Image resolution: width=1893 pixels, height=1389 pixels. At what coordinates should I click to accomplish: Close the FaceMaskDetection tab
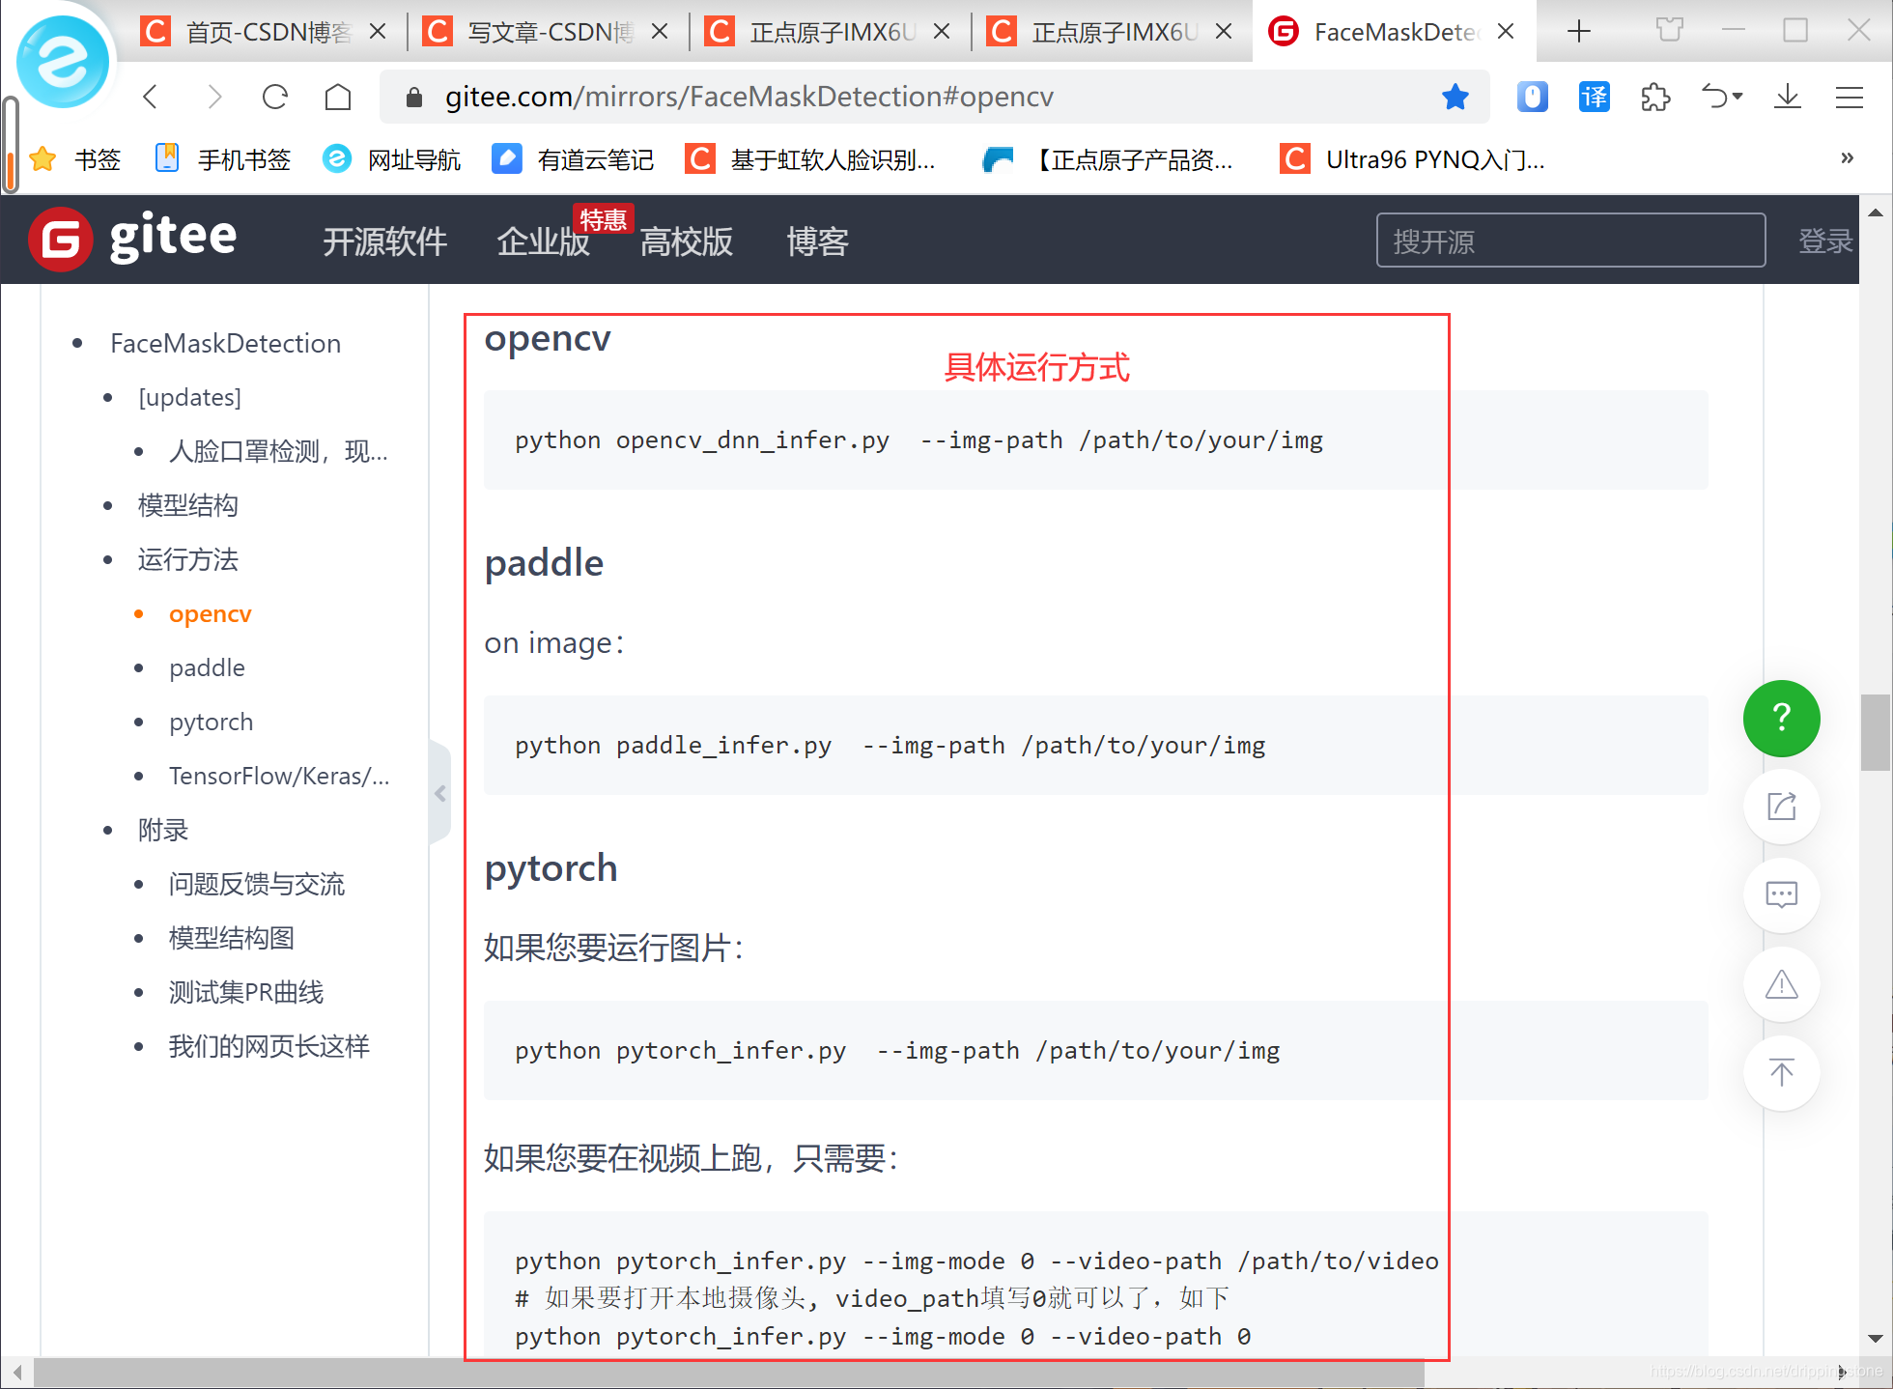(1506, 32)
